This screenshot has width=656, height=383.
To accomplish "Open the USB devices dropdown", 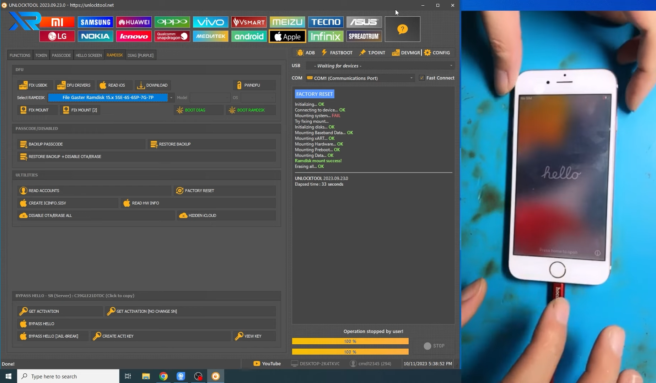I will 380,66.
